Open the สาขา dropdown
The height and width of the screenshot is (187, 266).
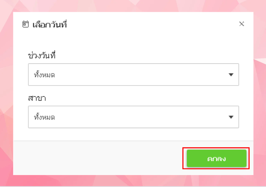point(133,117)
